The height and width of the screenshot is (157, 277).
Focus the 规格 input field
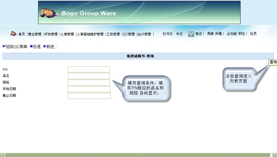tap(89, 83)
